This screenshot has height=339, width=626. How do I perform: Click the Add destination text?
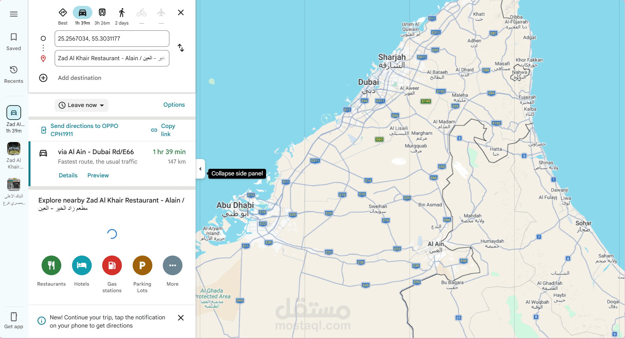[80, 78]
